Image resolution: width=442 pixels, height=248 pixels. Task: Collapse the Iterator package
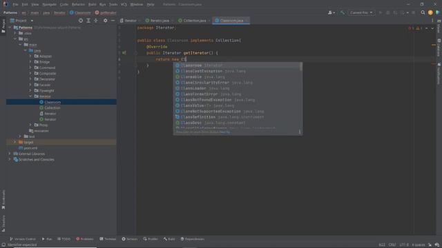30,96
